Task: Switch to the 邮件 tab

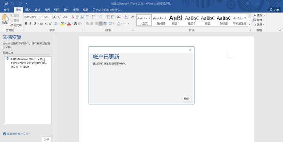Action: [x=66, y=10]
